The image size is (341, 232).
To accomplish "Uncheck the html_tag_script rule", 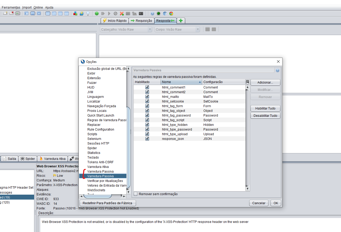I will click(147, 120).
